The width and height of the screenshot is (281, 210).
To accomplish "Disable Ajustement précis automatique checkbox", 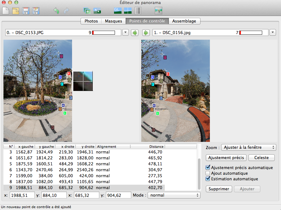I will point(208,168).
